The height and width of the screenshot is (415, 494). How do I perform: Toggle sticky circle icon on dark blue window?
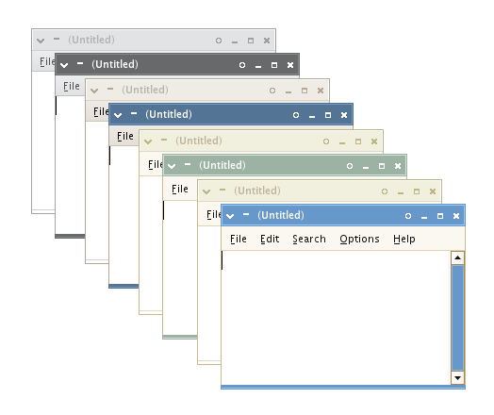295,115
